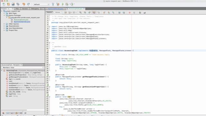
Task: Expand the Web Pages folder
Action: 4,13
